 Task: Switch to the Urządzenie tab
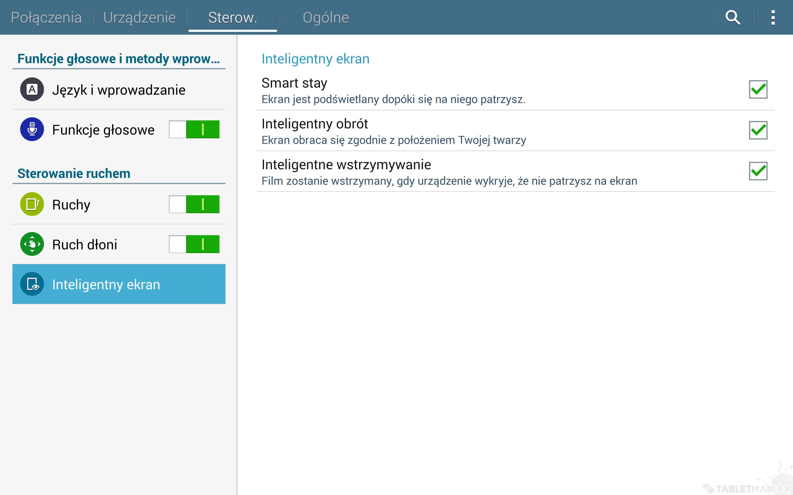point(140,17)
